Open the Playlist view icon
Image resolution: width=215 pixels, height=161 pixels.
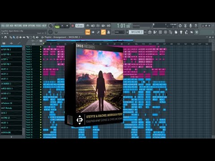(x=150, y=32)
